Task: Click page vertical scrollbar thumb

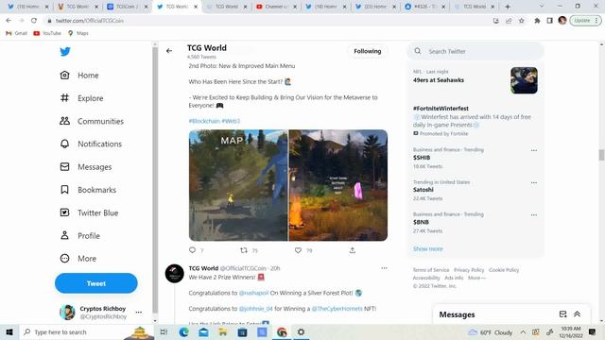Action: (x=601, y=155)
